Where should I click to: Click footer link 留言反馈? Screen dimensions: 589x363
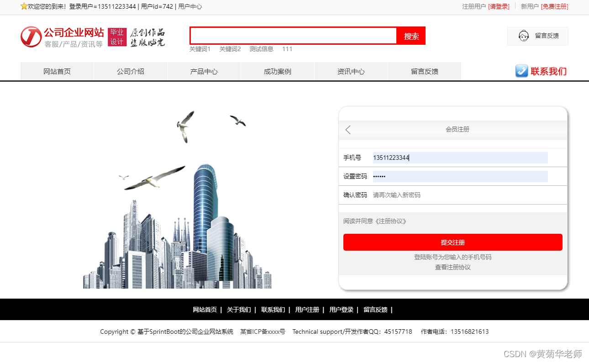click(375, 310)
